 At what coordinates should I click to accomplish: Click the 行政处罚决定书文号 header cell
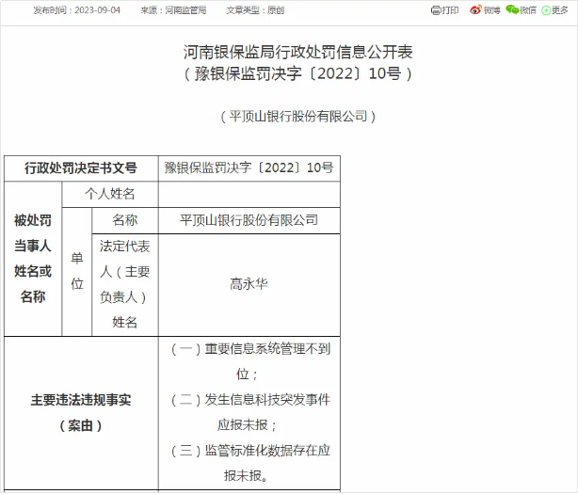click(81, 168)
